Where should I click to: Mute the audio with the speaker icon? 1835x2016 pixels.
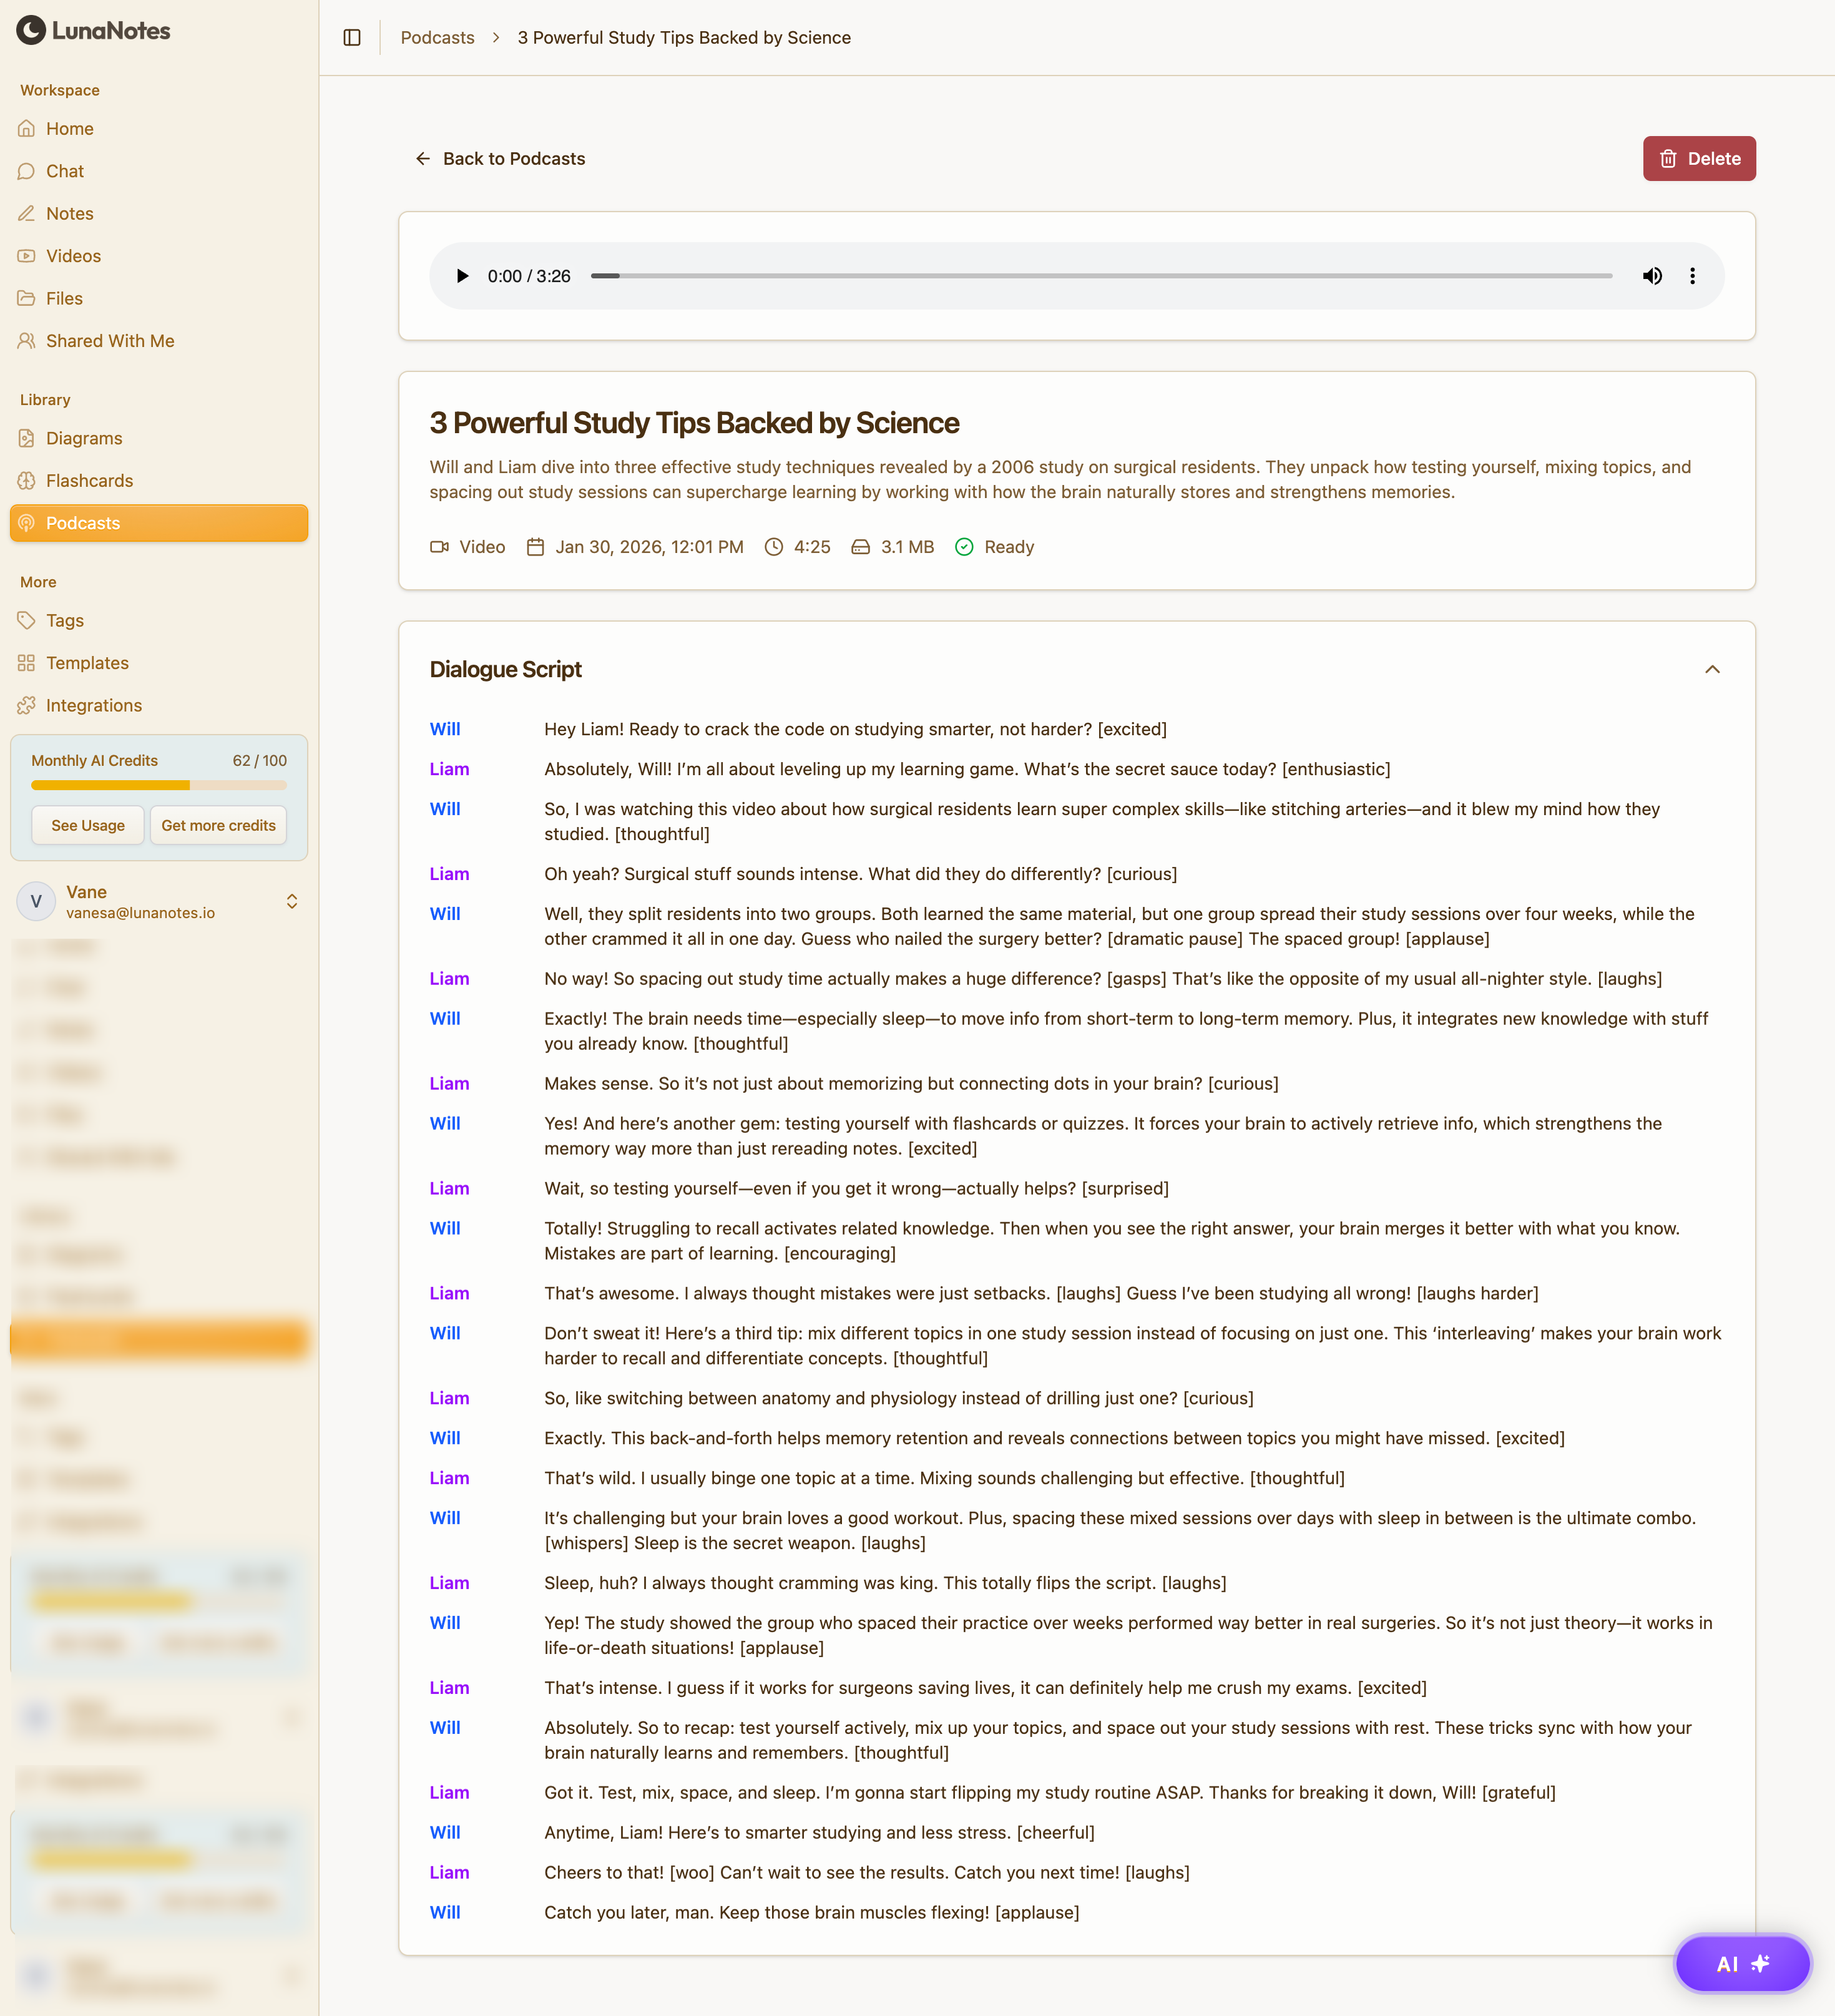(1652, 276)
